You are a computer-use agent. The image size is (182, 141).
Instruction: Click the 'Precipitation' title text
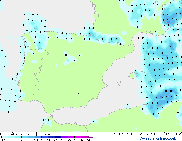click(x=12, y=134)
